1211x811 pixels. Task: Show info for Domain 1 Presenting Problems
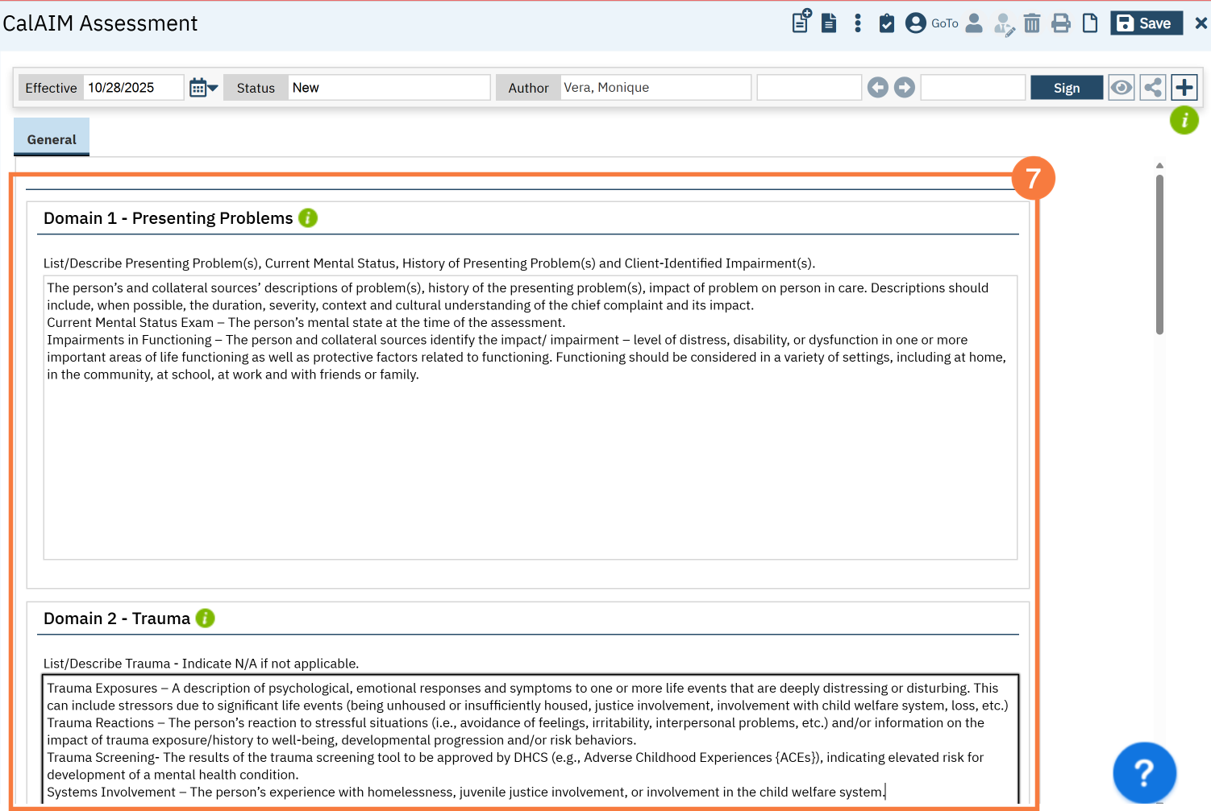click(x=308, y=218)
